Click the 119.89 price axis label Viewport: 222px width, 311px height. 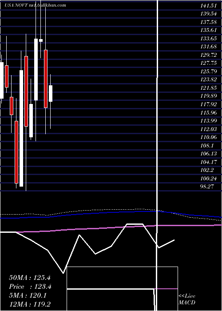[x=209, y=96]
